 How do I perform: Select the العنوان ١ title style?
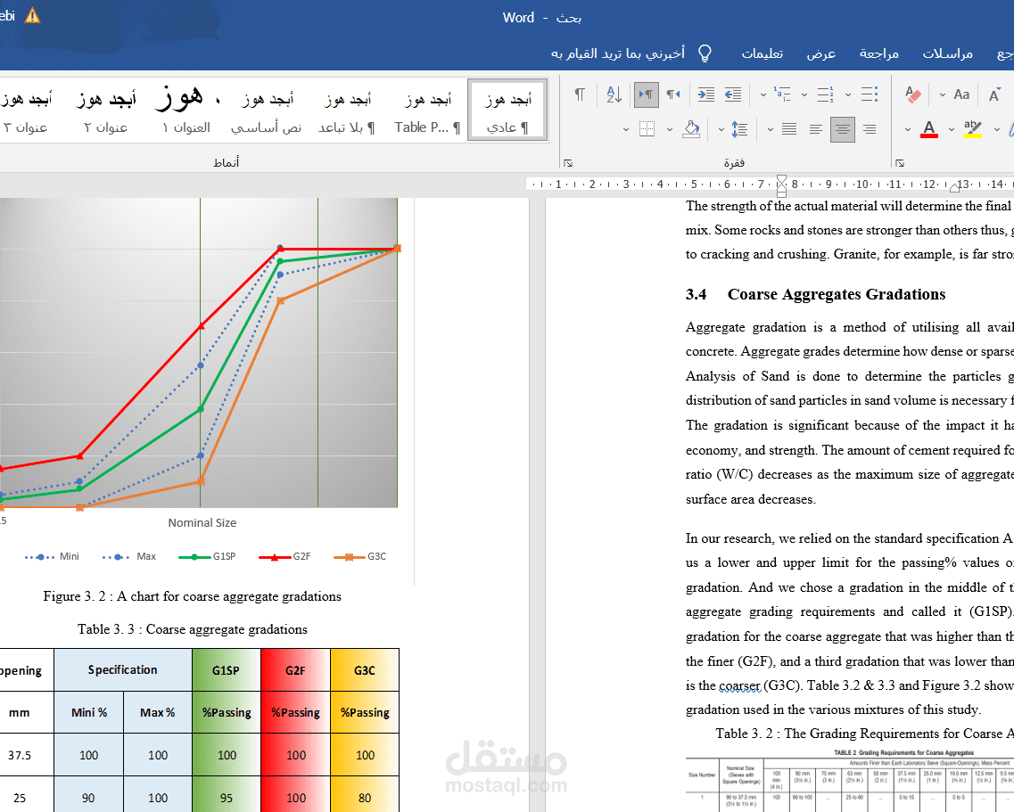click(186, 111)
